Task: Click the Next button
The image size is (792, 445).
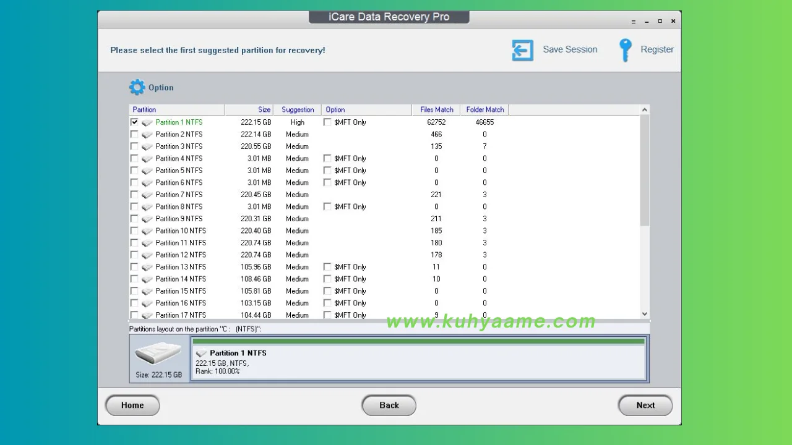Action: 645,405
